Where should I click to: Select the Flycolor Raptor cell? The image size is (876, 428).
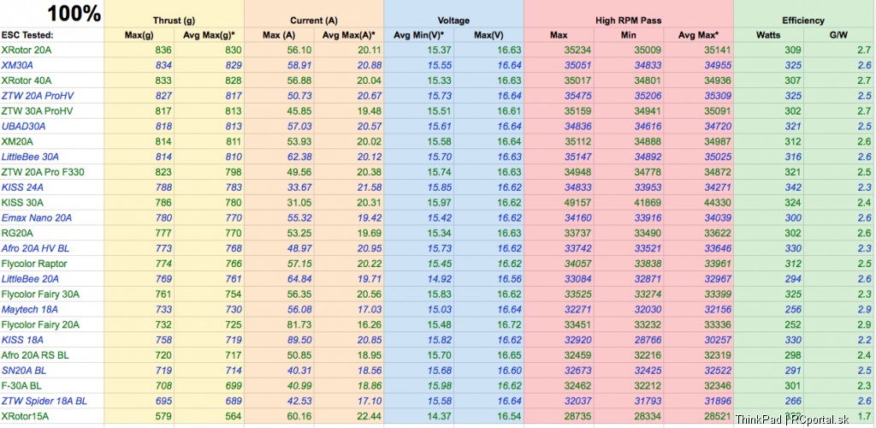coord(34,264)
